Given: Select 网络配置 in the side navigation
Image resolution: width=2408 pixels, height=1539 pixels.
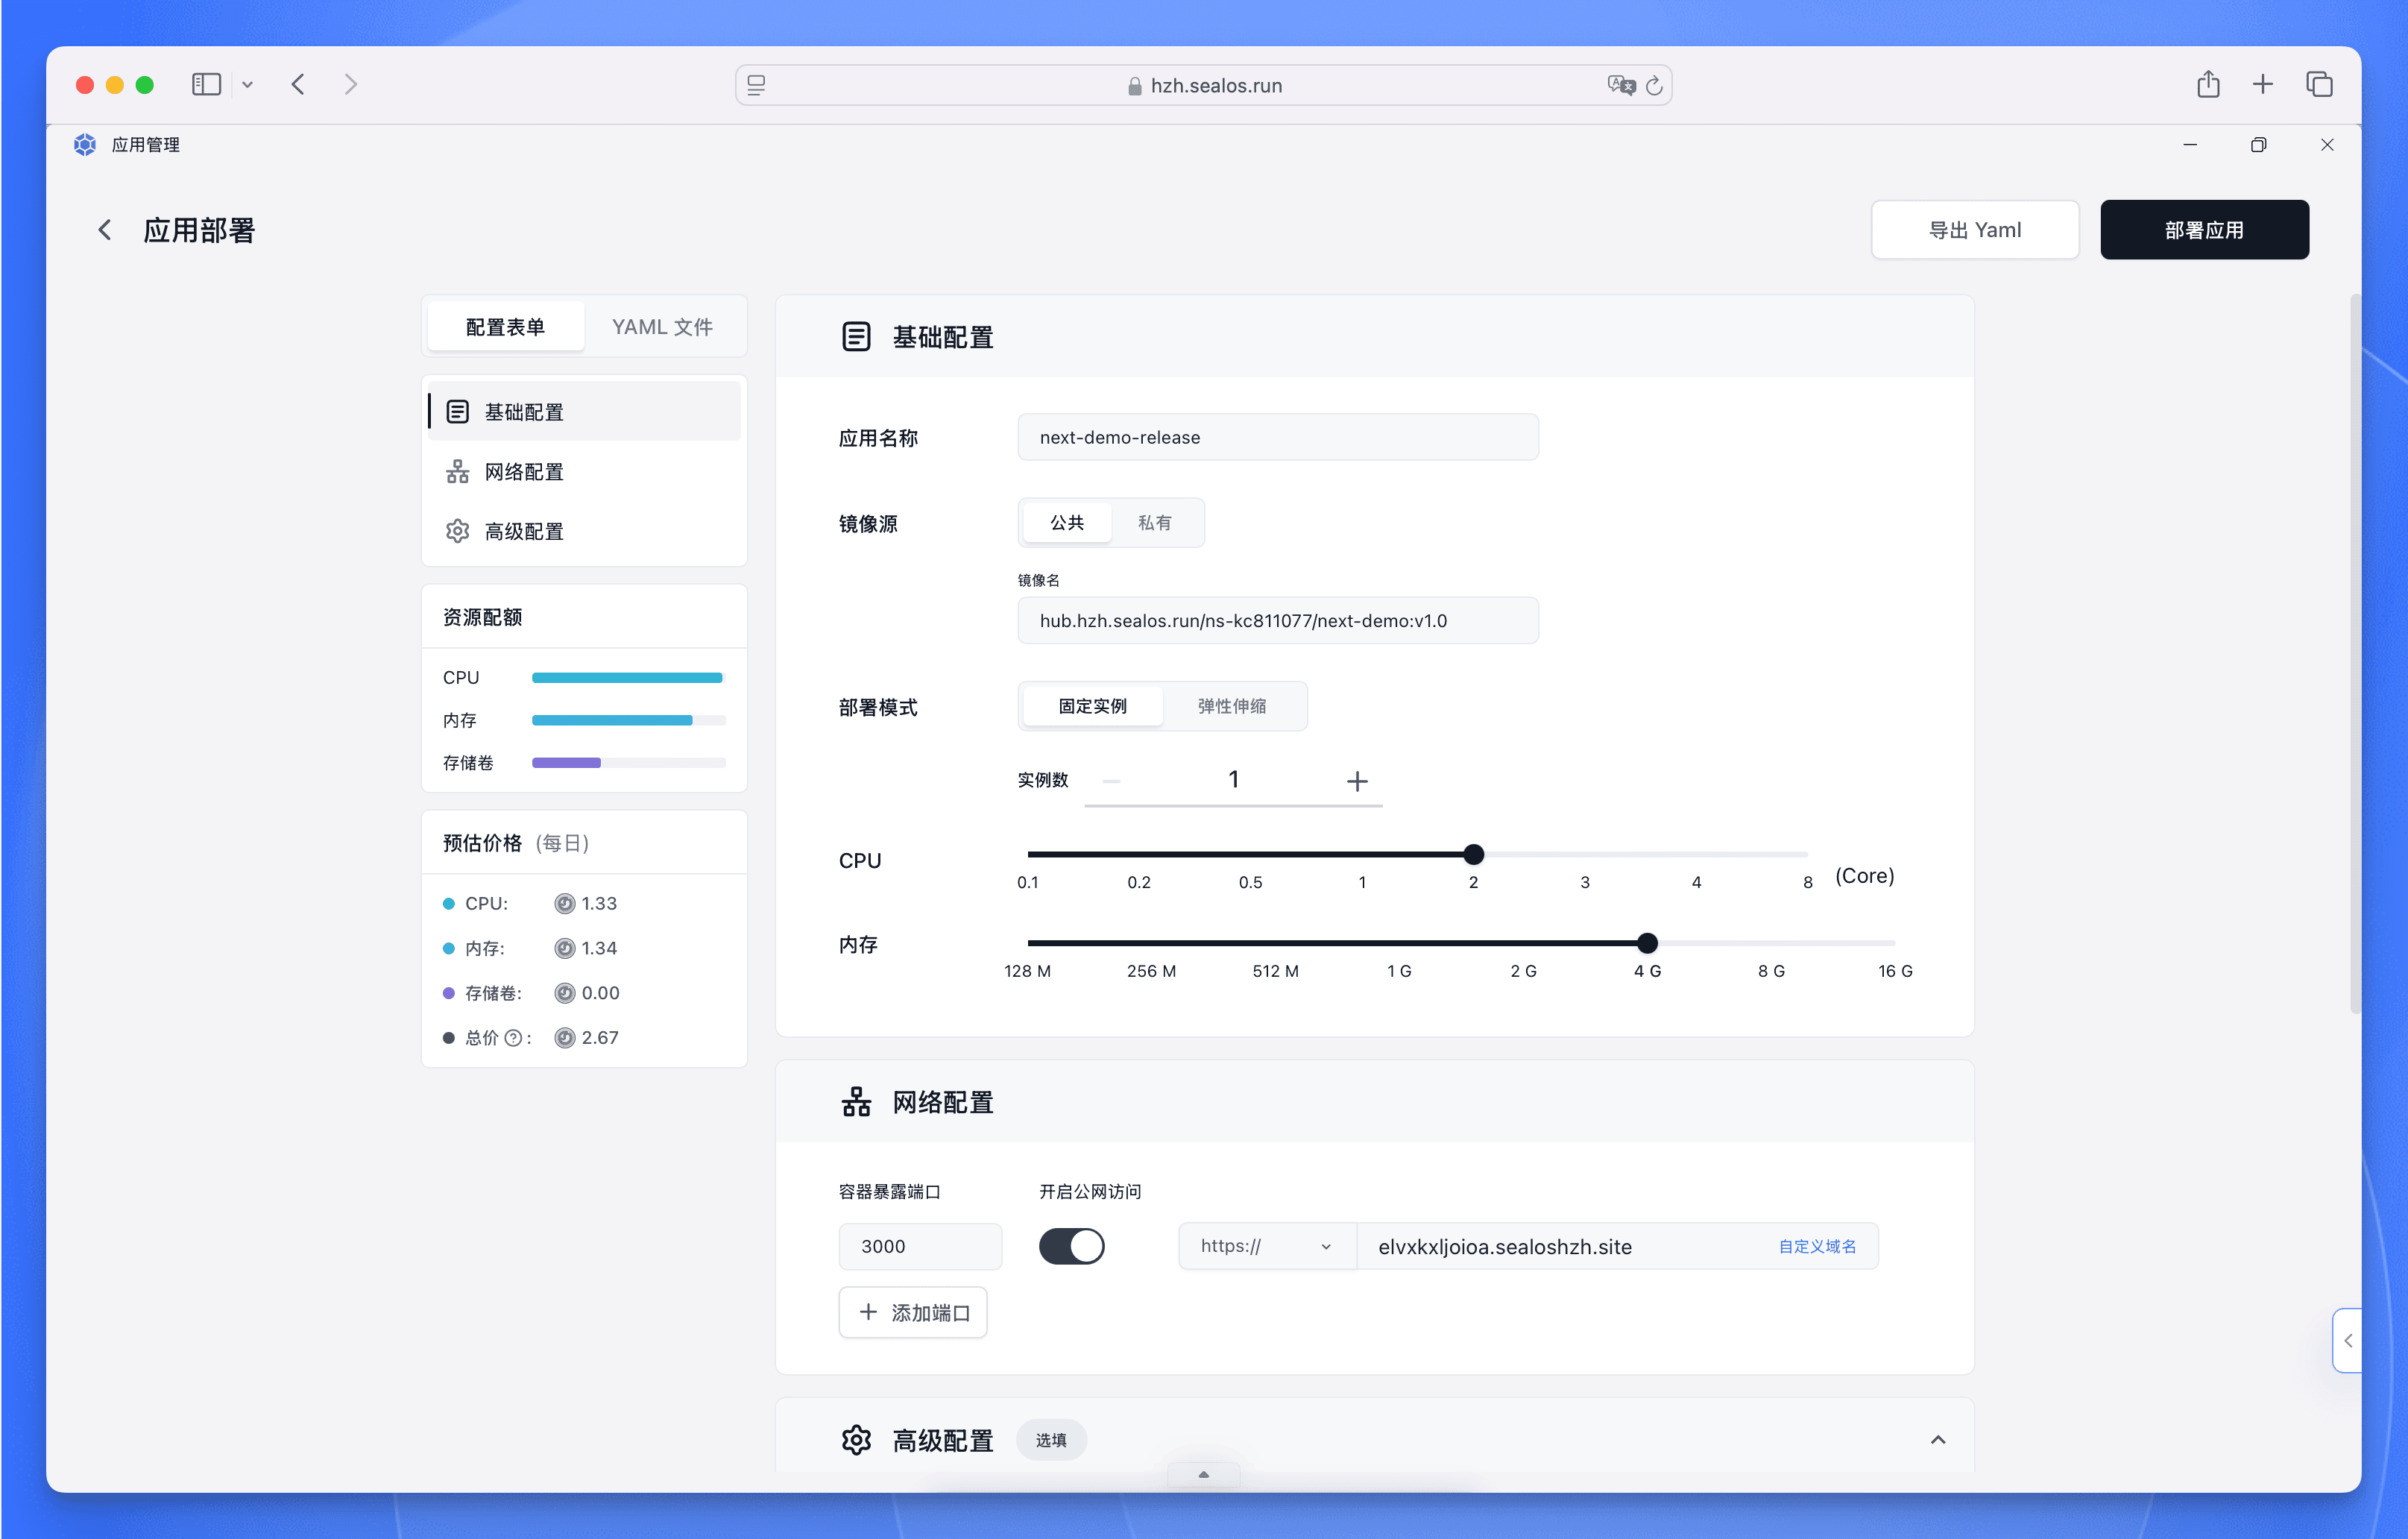Looking at the screenshot, I should coord(584,472).
